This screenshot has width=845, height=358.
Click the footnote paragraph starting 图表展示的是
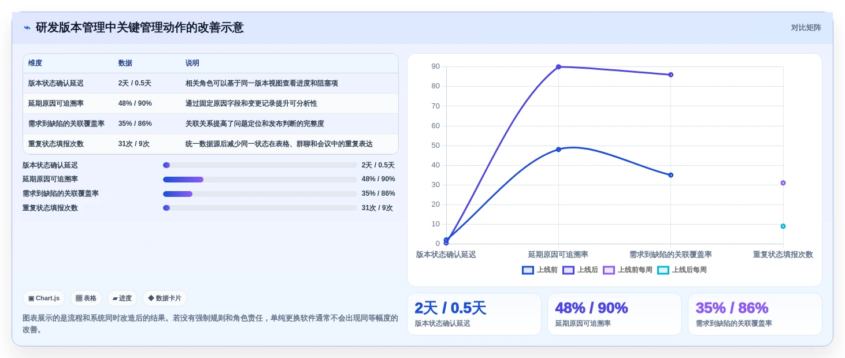point(210,324)
